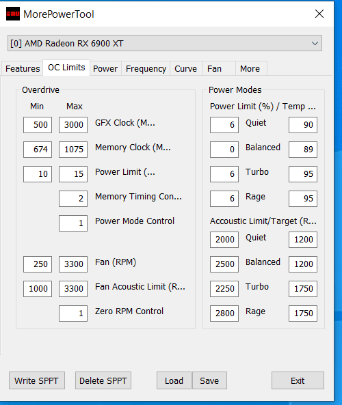Edit Turbo acoustic limit field 2250
This screenshot has height=405, width=342.
pos(224,289)
